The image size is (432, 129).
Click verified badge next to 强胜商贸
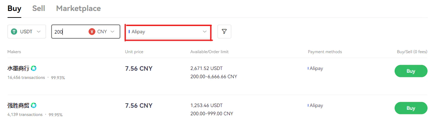pos(34,105)
